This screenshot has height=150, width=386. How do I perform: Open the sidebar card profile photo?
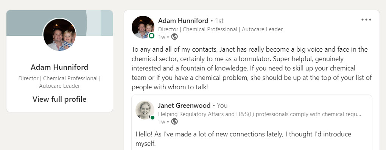pyautogui.click(x=59, y=35)
